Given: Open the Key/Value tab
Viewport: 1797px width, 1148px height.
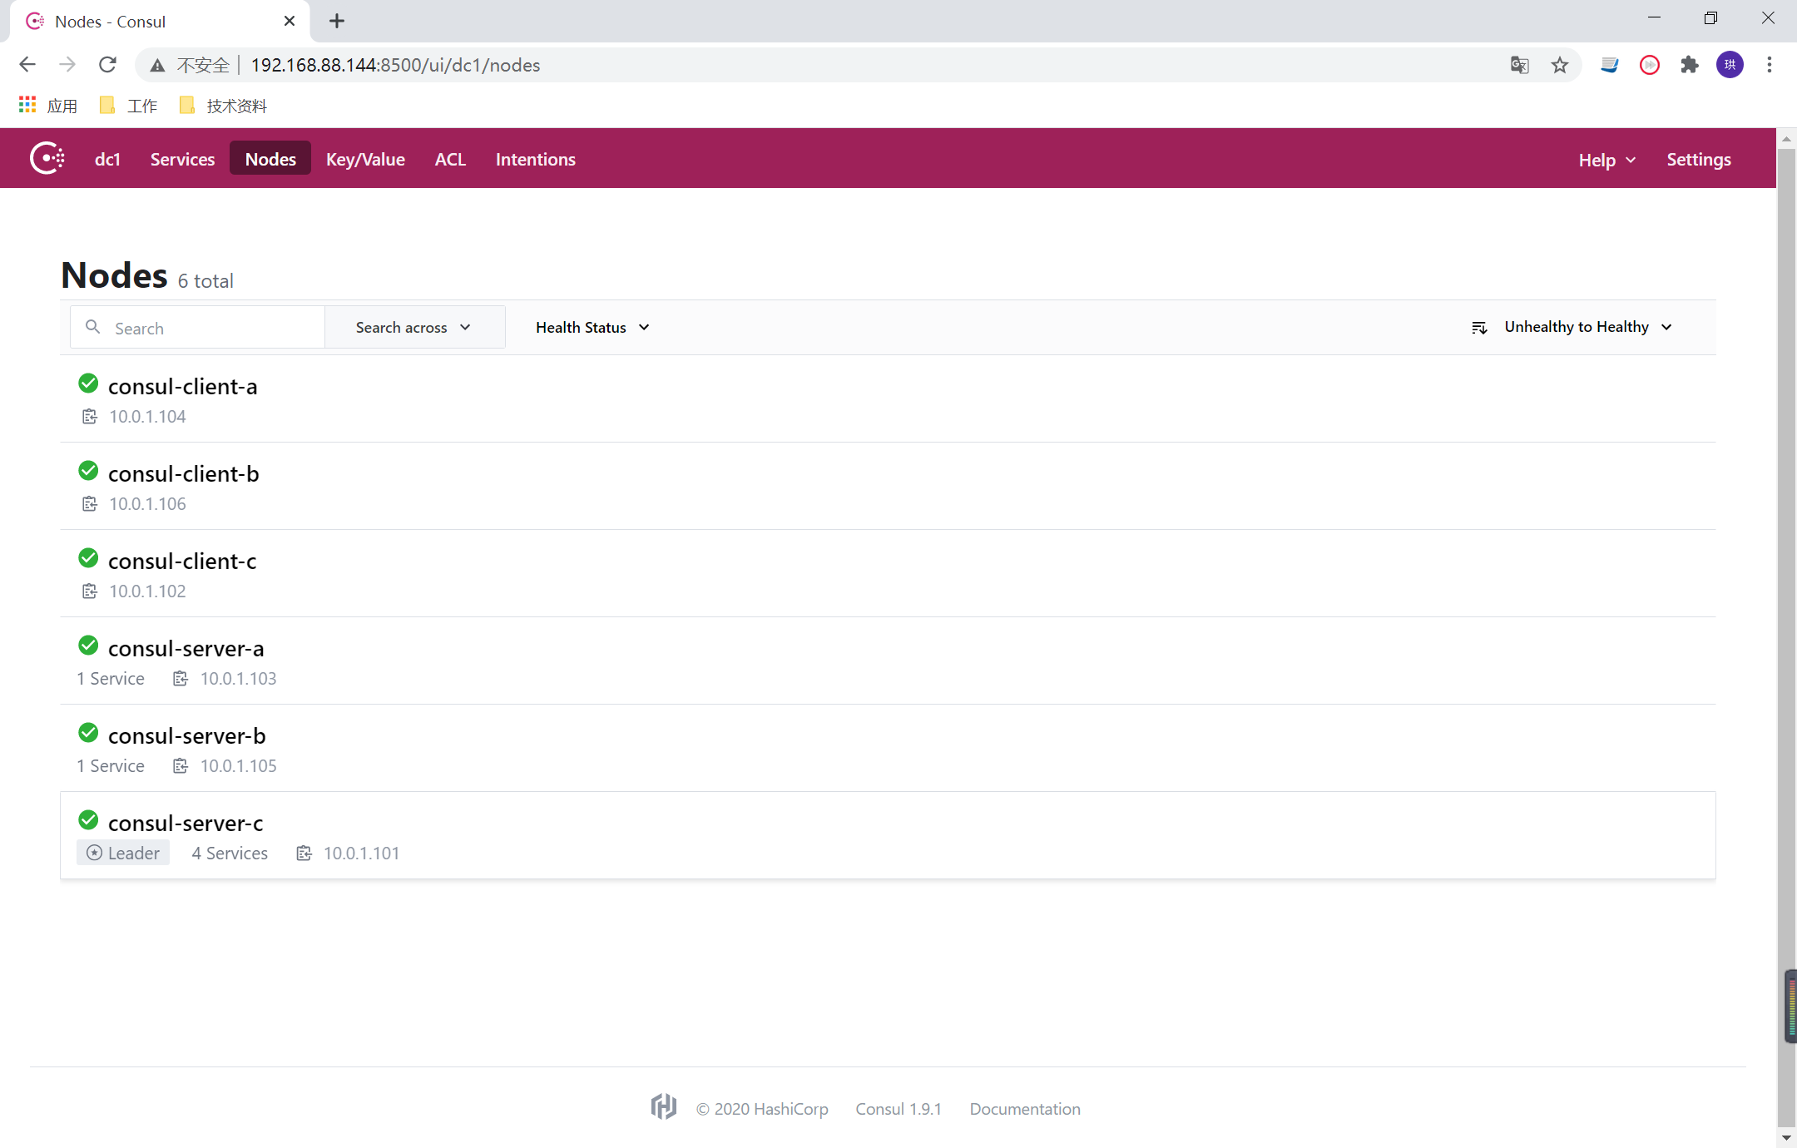Looking at the screenshot, I should [x=365, y=160].
